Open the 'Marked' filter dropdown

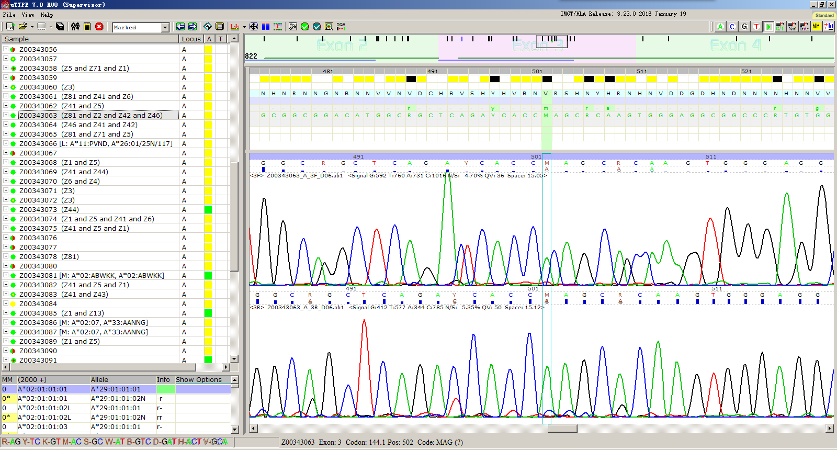[165, 27]
